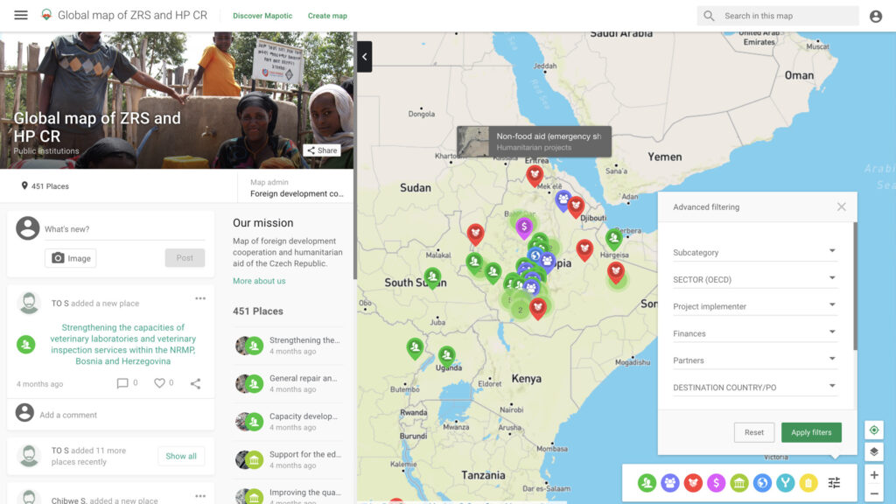Viewport: 896px width, 504px height.
Task: Toggle olive bank building category filter
Action: click(x=738, y=483)
